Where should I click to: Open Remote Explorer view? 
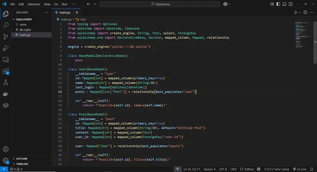click(6, 60)
